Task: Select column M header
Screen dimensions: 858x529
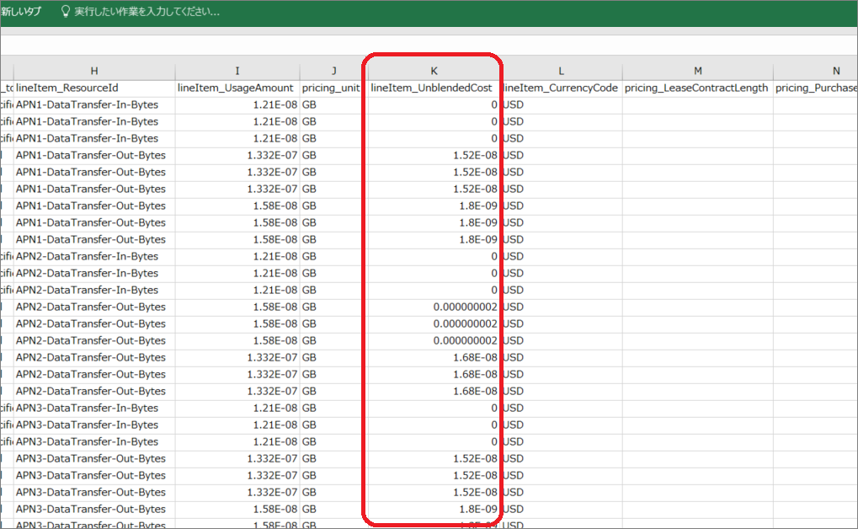Action: (x=697, y=71)
